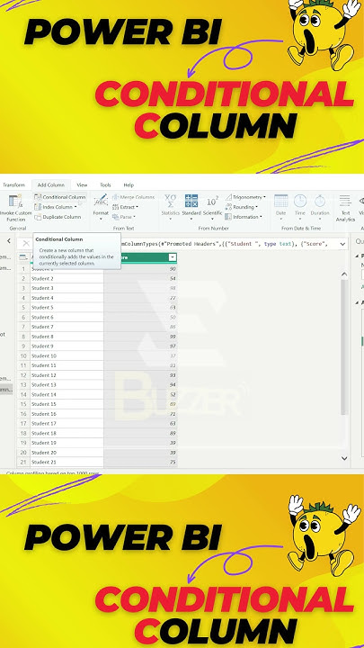Screen dimensions: 364x648
Task: Expand the formula bar chevron
Action: (x=342, y=244)
